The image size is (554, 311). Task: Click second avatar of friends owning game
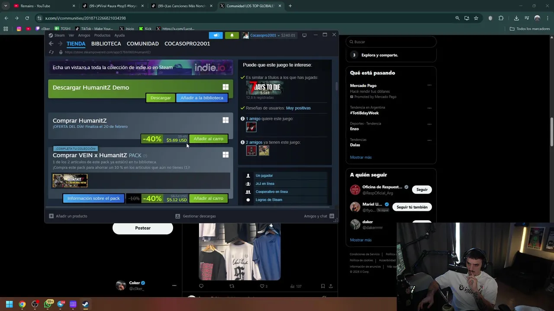264,150
